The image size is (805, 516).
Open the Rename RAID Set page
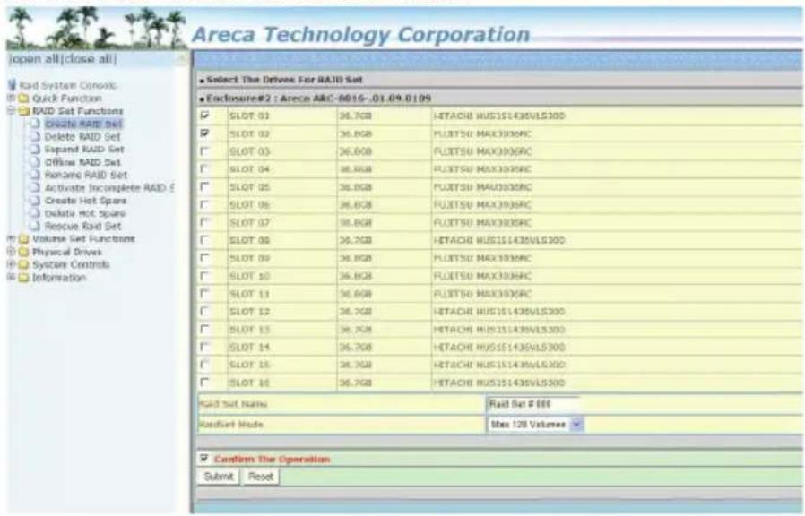tap(86, 175)
